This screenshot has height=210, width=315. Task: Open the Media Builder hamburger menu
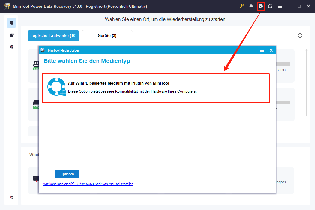tap(262, 50)
